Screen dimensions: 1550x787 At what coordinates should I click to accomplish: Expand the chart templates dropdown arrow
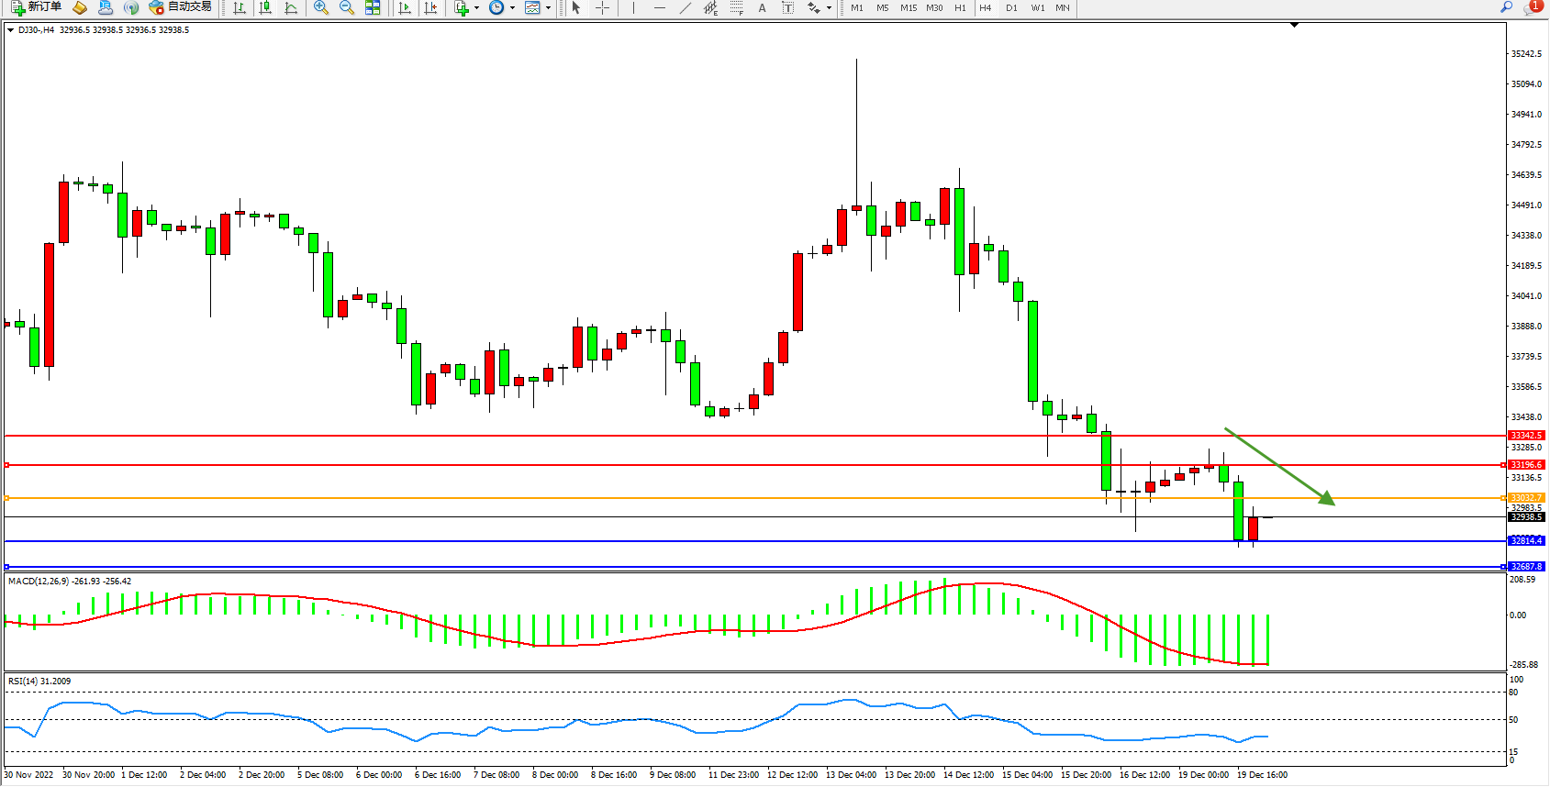[x=549, y=7]
